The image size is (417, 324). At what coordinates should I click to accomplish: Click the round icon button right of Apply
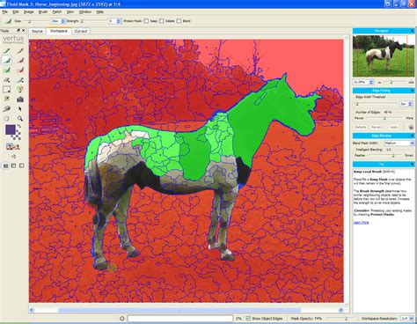point(411,127)
